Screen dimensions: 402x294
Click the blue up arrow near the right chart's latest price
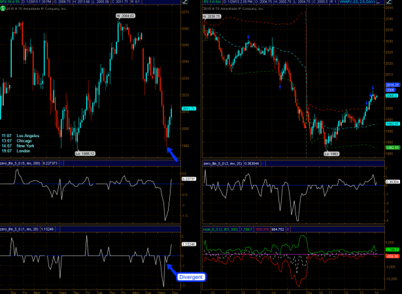[373, 88]
